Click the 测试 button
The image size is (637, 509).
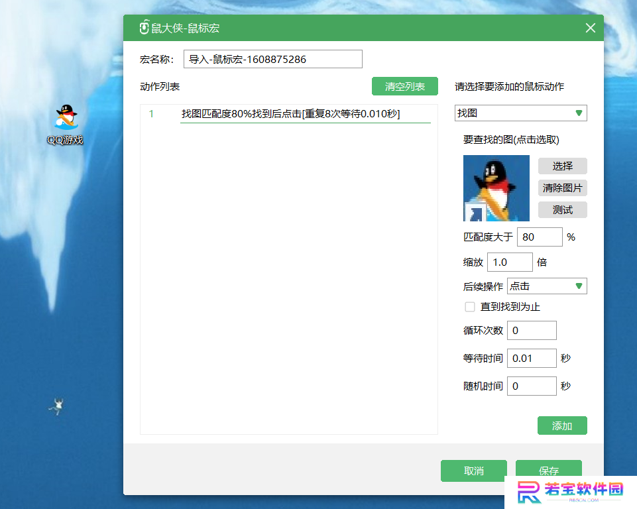(x=562, y=209)
